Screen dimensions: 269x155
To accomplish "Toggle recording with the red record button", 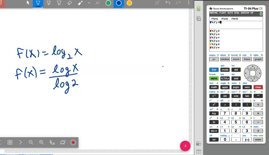I will pos(73,142).
